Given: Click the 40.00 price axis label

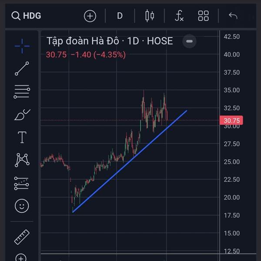Looking at the screenshot, I should (x=232, y=55).
